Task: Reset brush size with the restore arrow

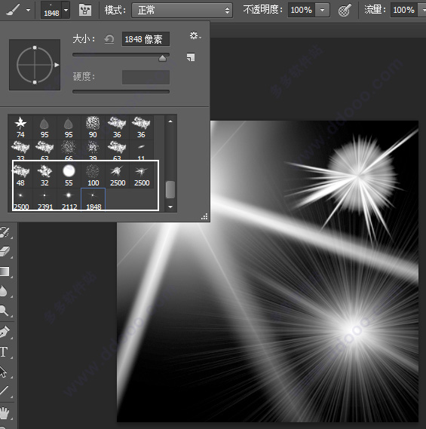Action: coord(109,39)
